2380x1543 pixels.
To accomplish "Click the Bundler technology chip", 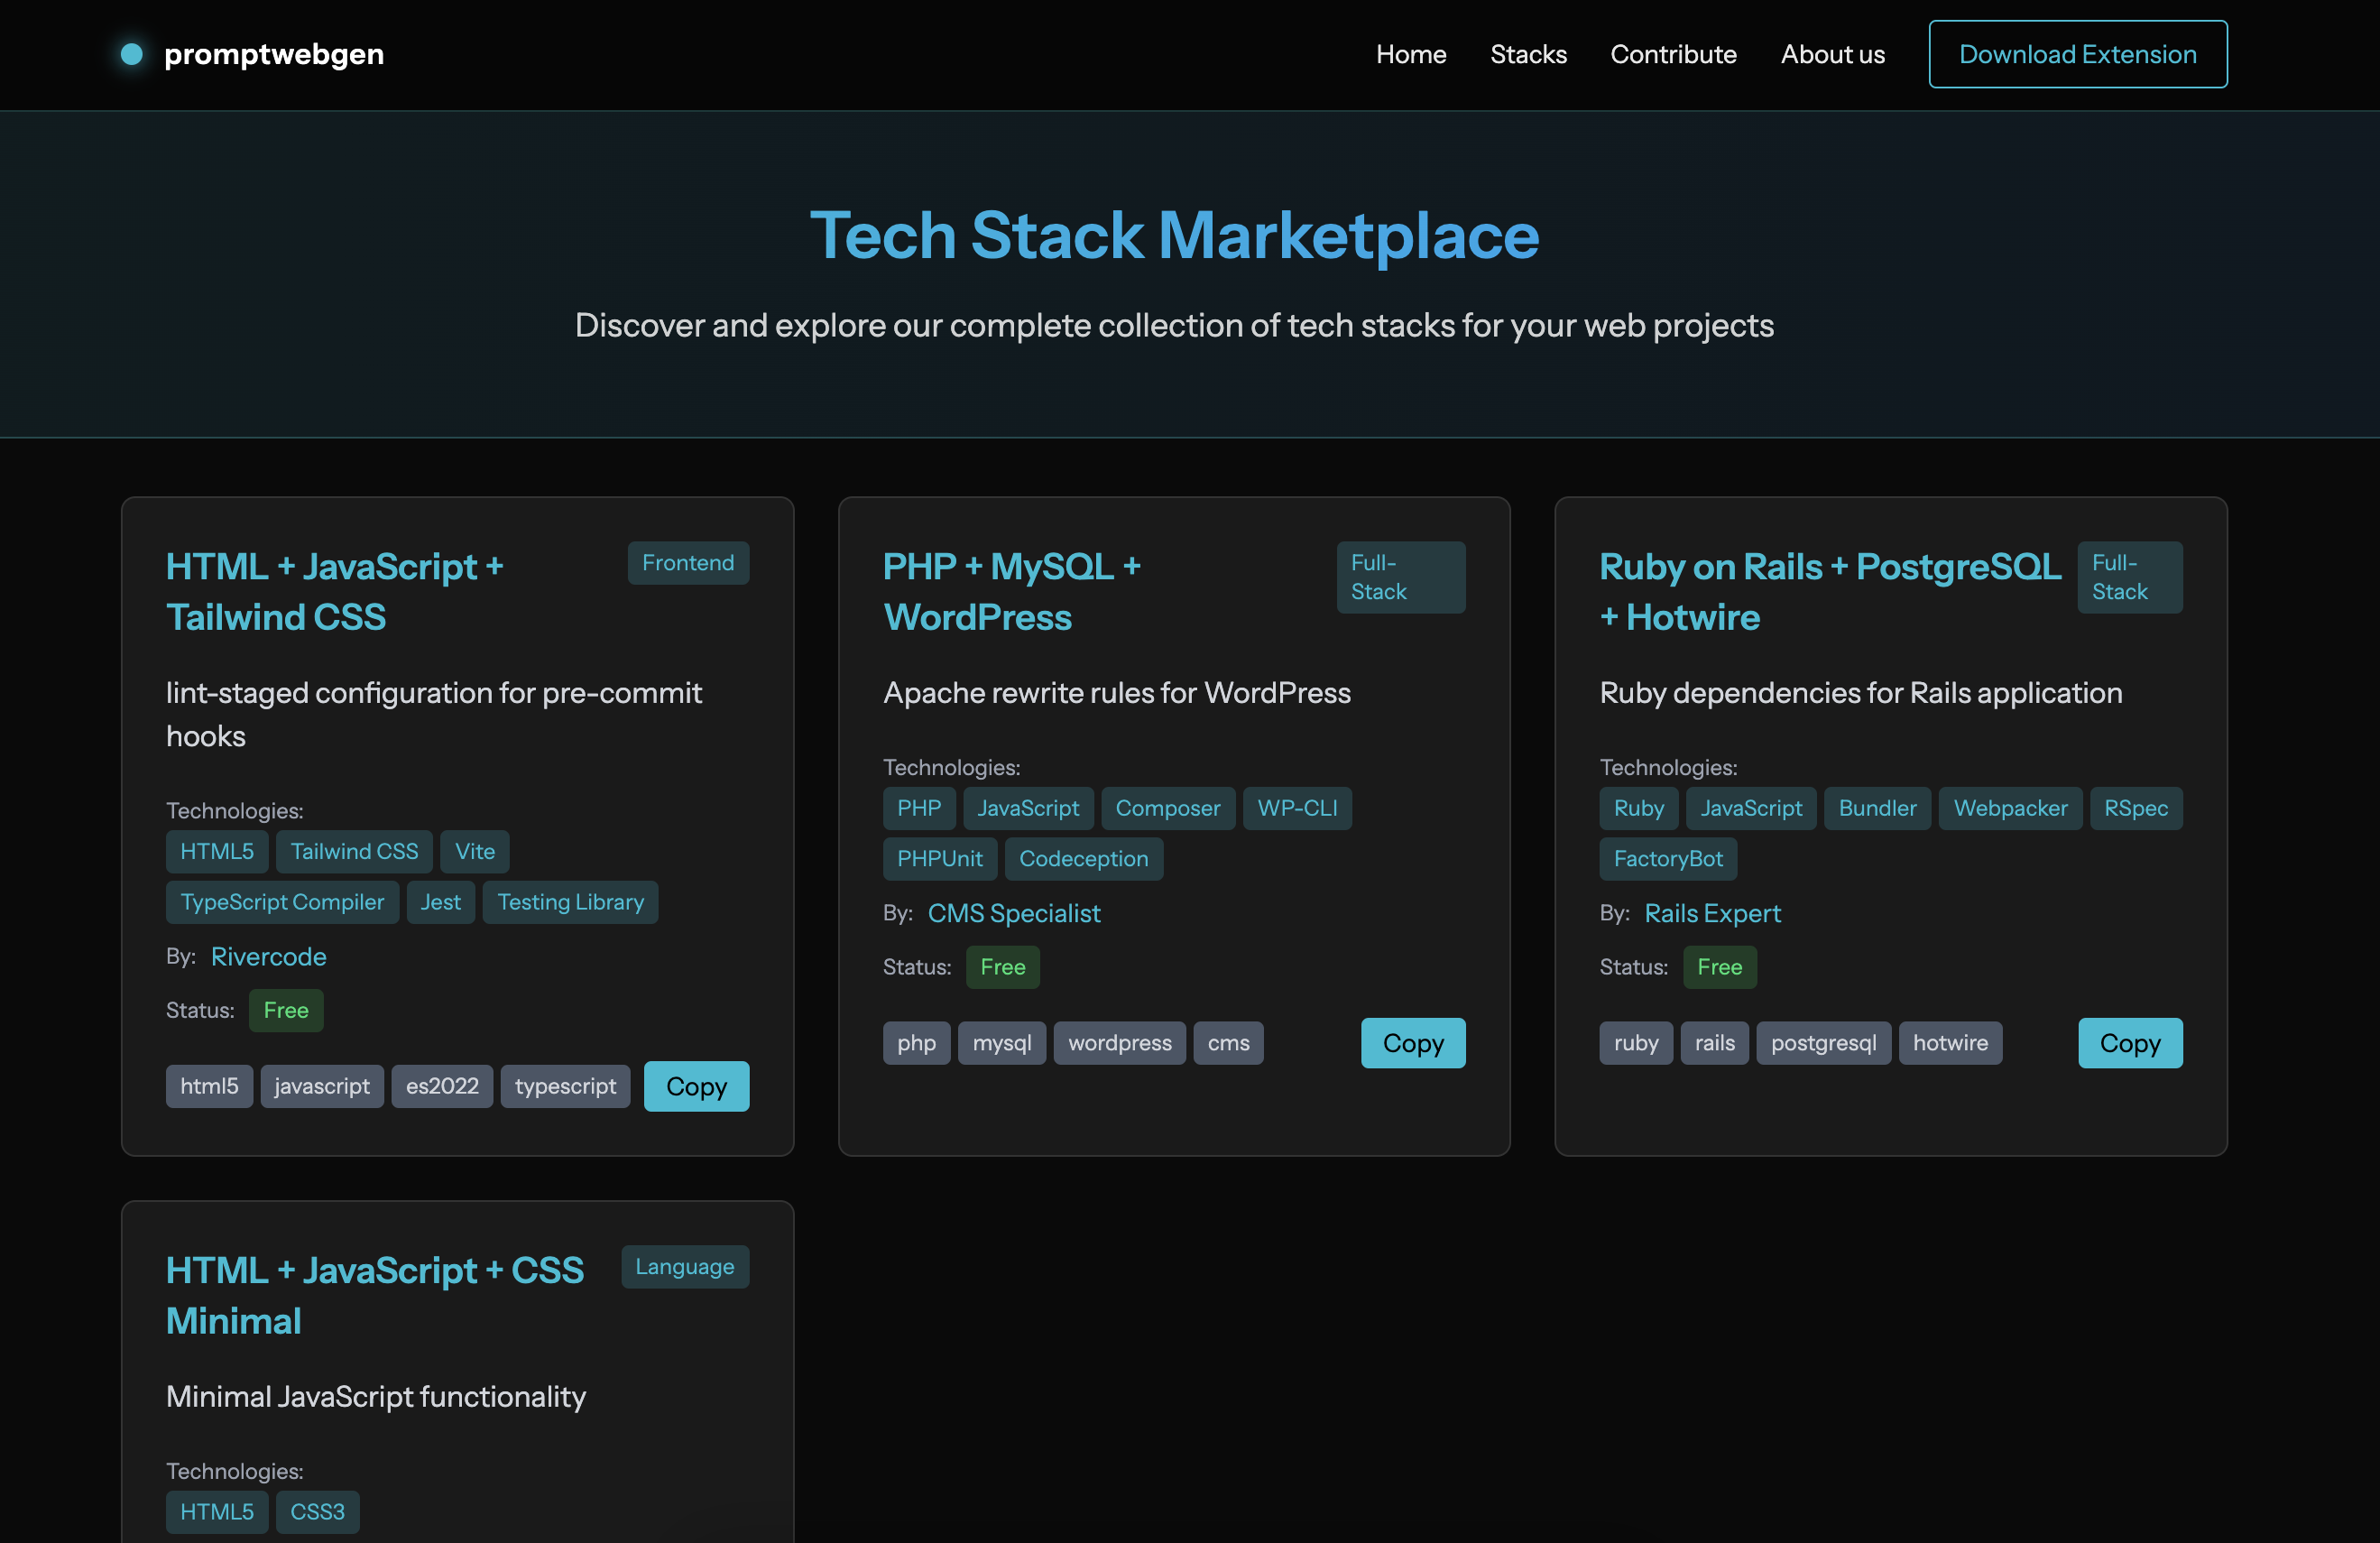I will point(1877,808).
